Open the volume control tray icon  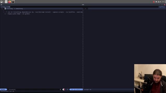(x=160, y=2)
